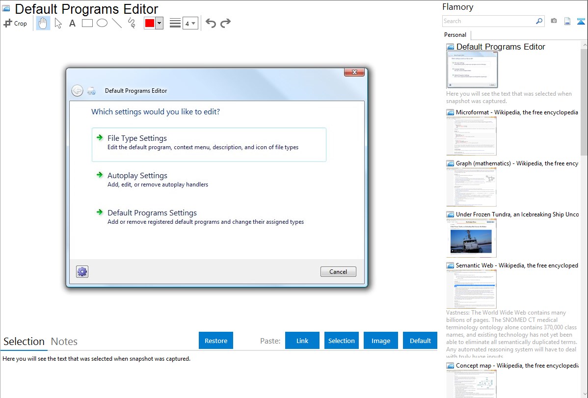Screen dimensions: 588x398
Task: Open the Notes tab
Action: click(64, 342)
